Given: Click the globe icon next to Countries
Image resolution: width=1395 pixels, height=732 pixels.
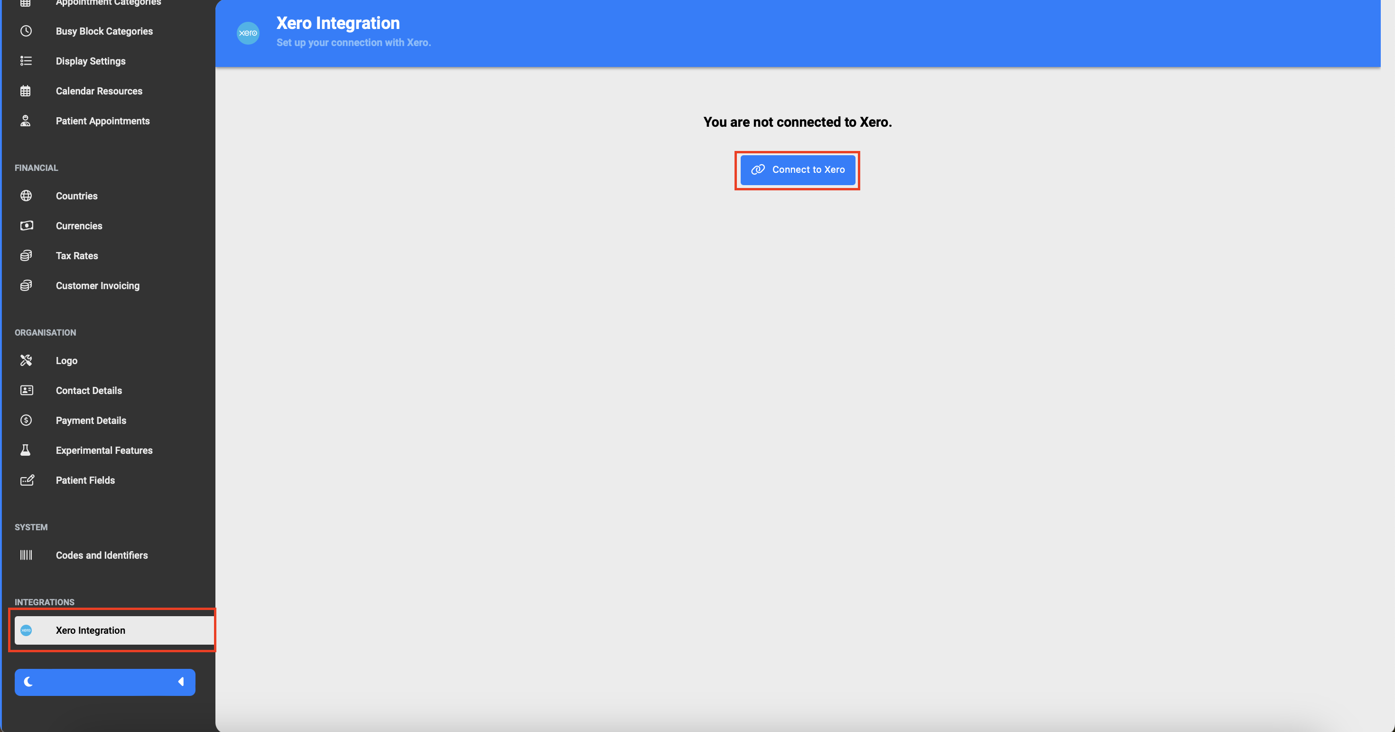Looking at the screenshot, I should [26, 196].
